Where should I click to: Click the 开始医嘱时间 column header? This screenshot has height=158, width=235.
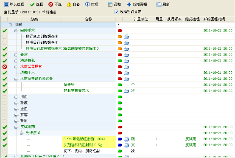(214, 19)
